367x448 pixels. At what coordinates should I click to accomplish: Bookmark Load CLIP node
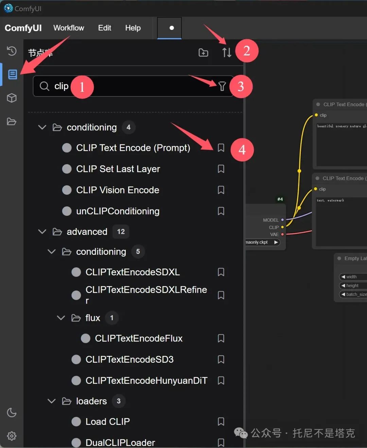pyautogui.click(x=221, y=421)
